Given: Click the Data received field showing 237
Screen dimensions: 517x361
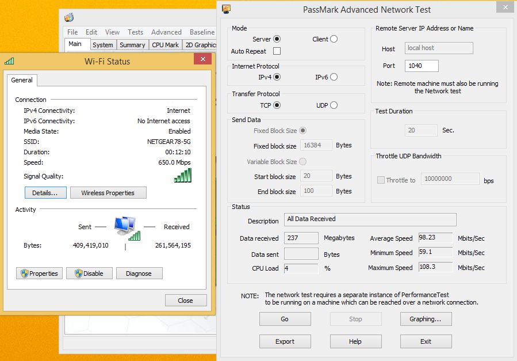Looking at the screenshot, I should point(301,238).
